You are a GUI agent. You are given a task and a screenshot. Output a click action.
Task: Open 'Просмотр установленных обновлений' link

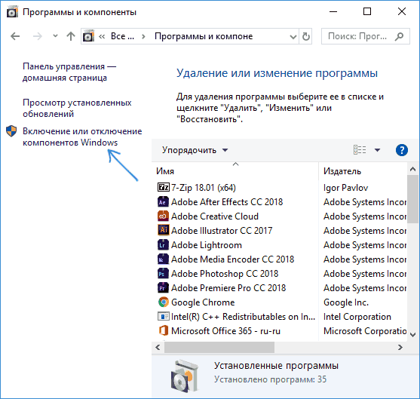(x=77, y=109)
